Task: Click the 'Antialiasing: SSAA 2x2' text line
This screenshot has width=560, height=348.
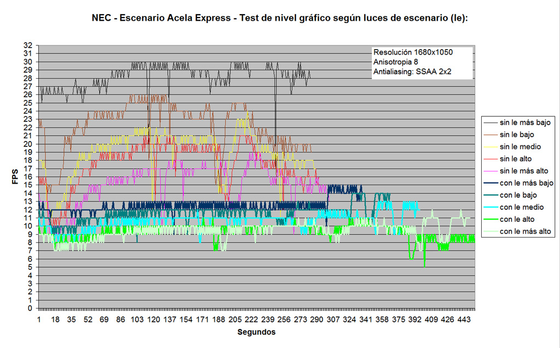Action: tap(412, 71)
